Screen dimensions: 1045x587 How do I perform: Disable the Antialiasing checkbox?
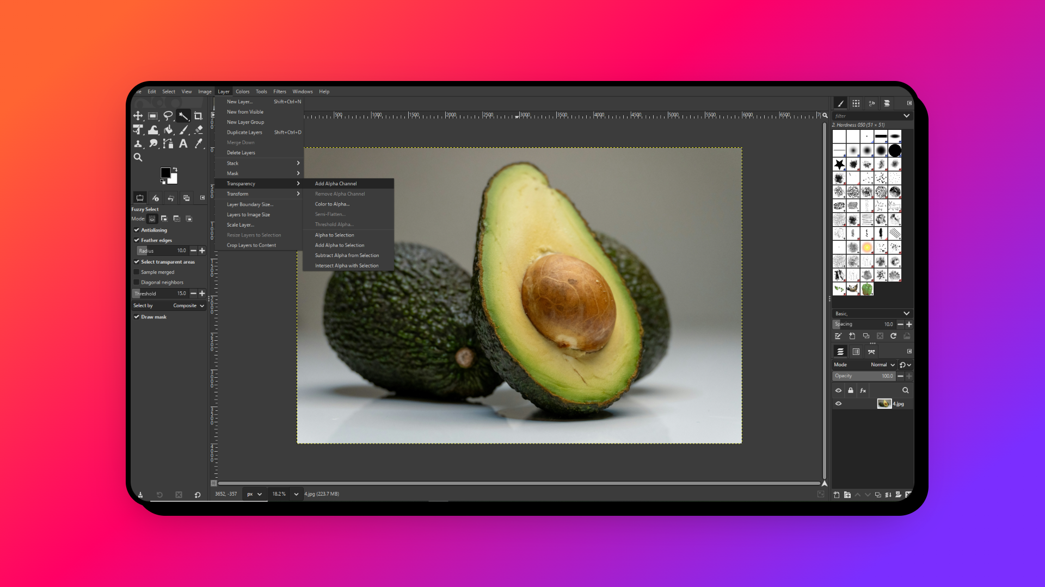tap(137, 230)
